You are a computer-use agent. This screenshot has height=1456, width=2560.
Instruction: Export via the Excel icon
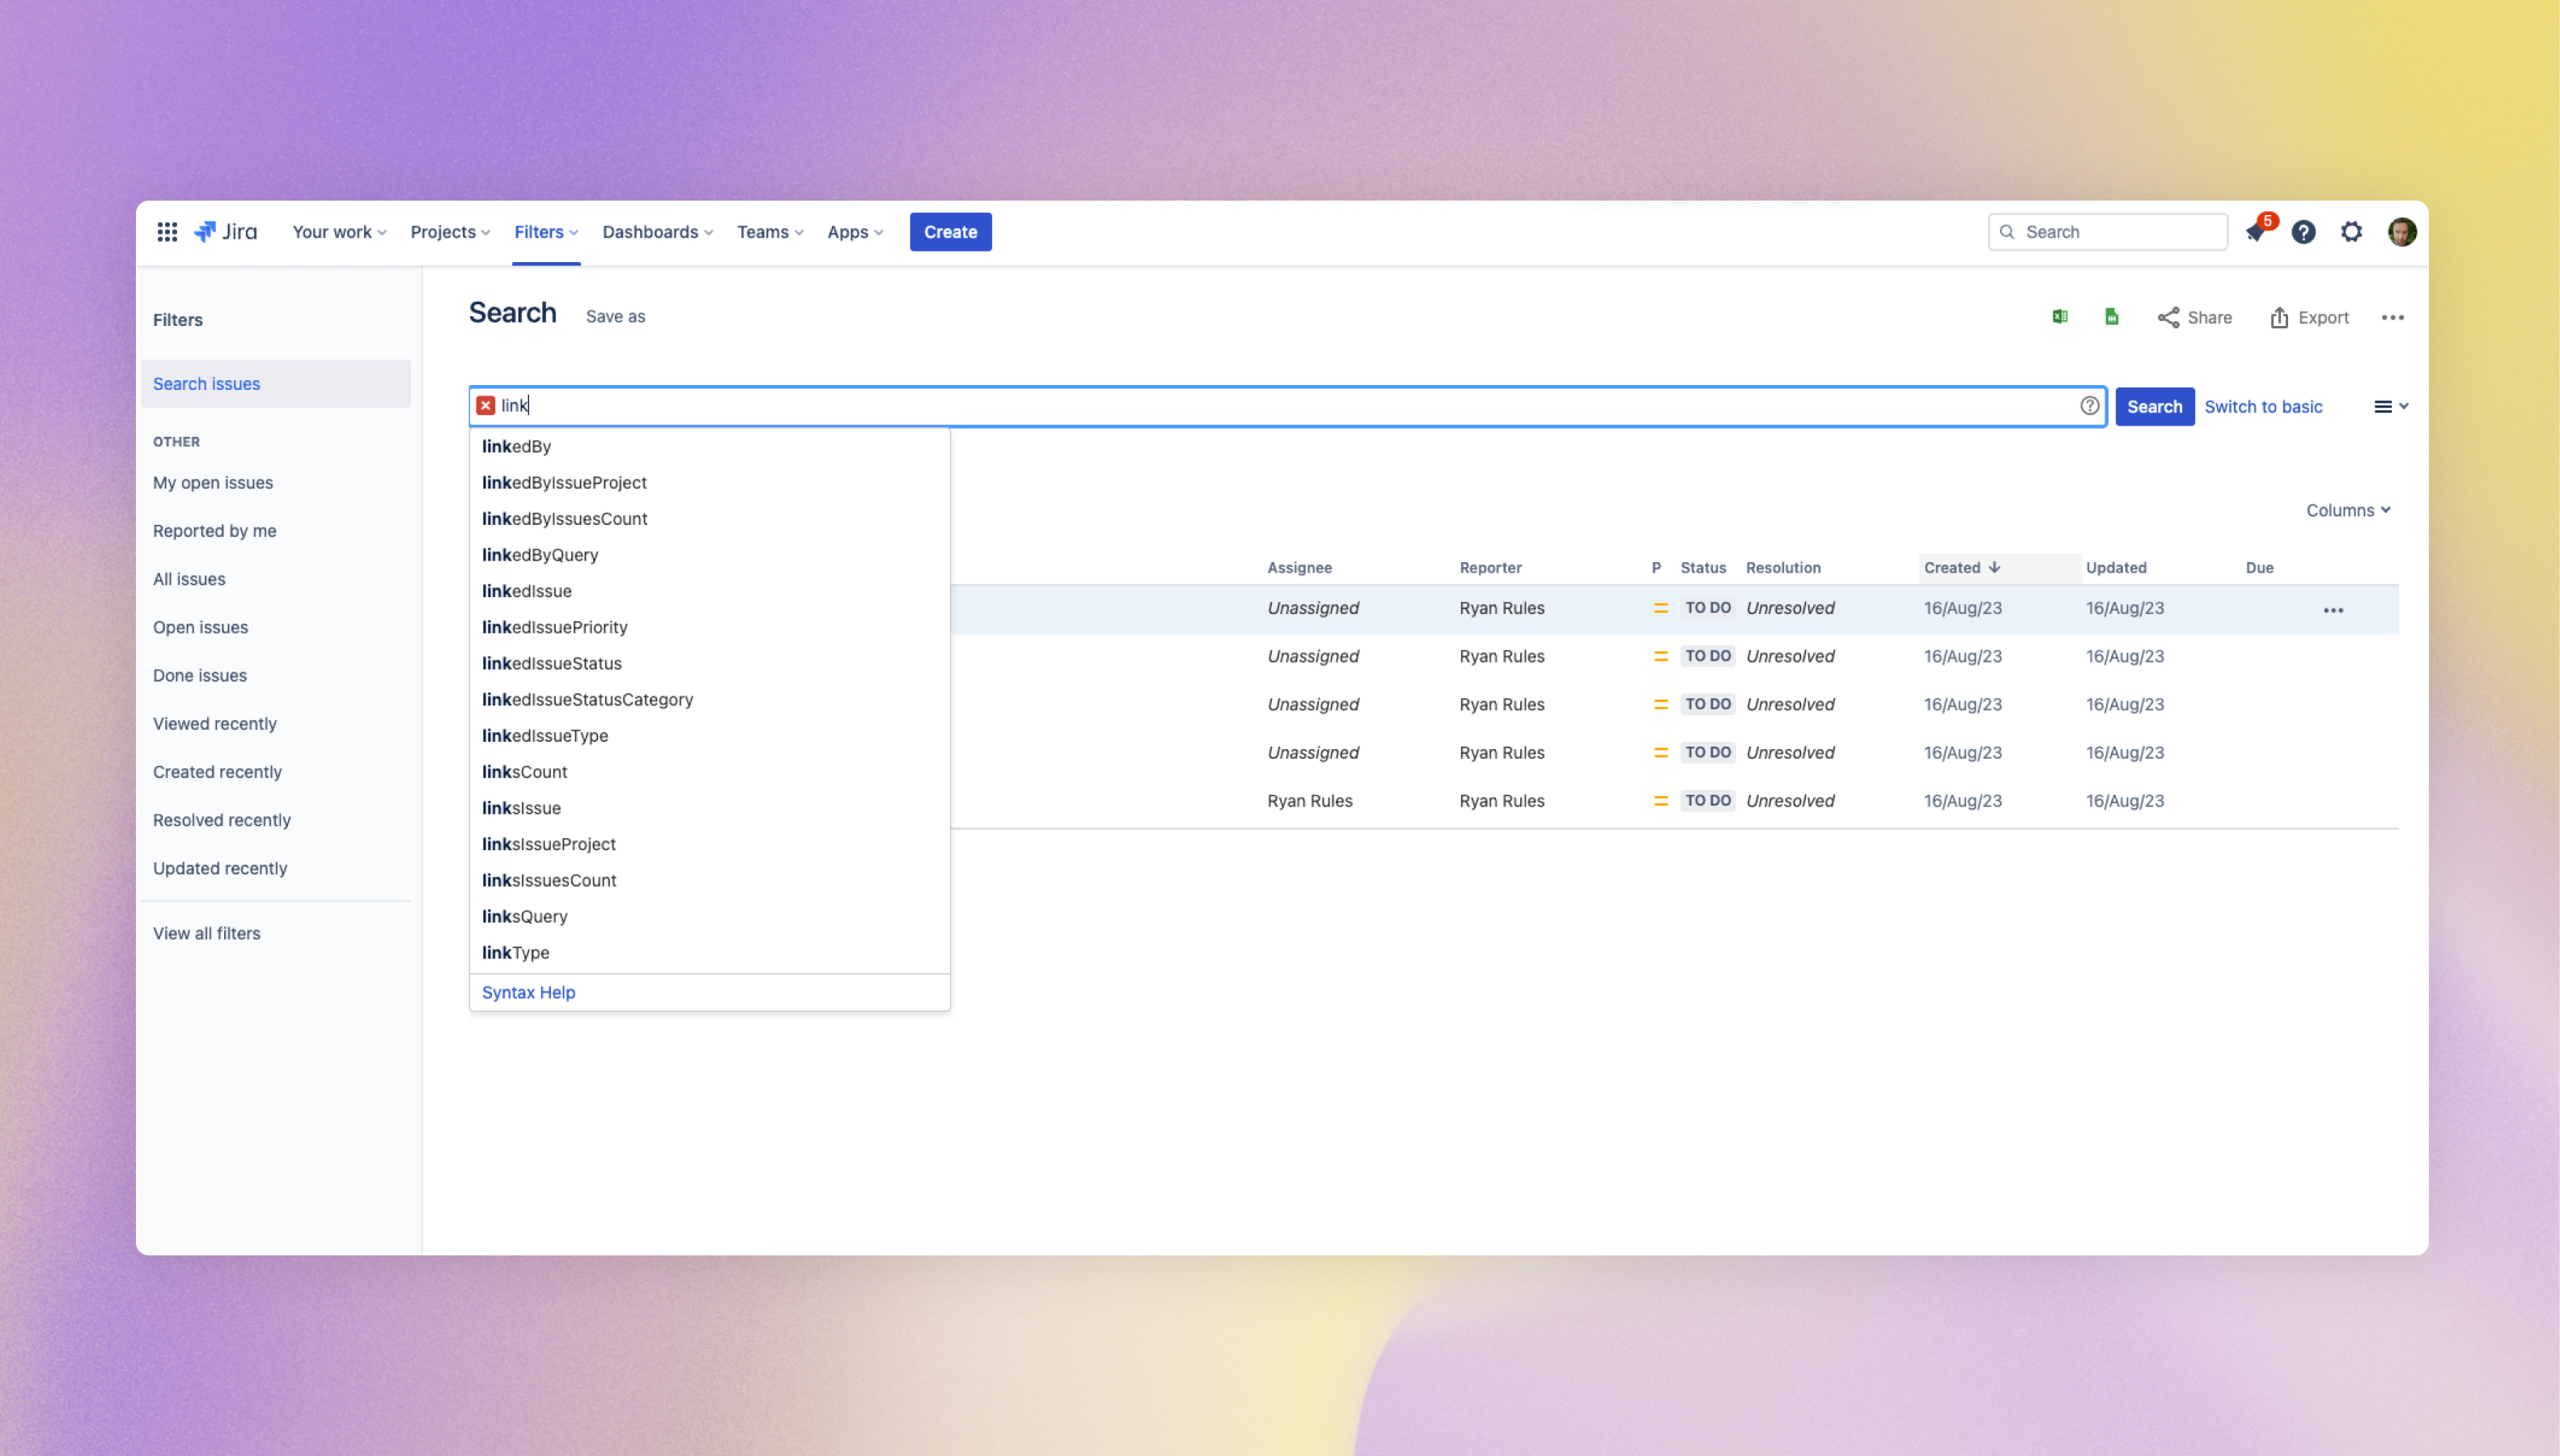coord(2060,317)
